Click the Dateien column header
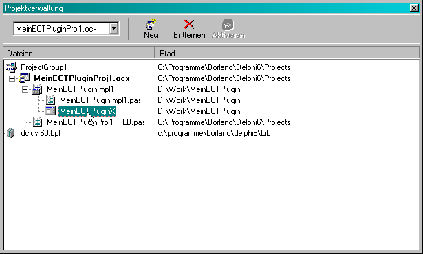Viewport: 423px width, 254px height. (x=79, y=53)
